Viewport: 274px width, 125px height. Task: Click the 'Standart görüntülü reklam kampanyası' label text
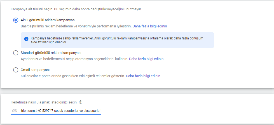tap(51, 53)
